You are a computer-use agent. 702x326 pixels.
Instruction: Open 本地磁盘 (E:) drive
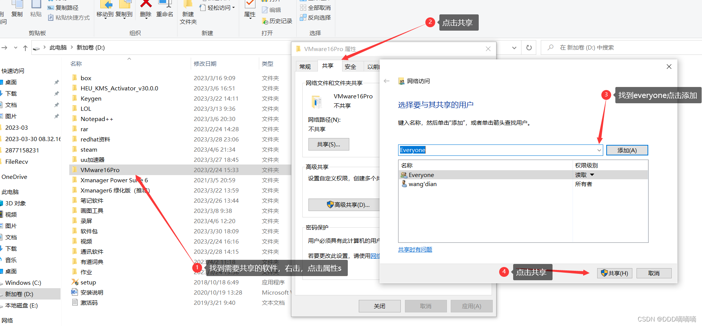(x=22, y=305)
